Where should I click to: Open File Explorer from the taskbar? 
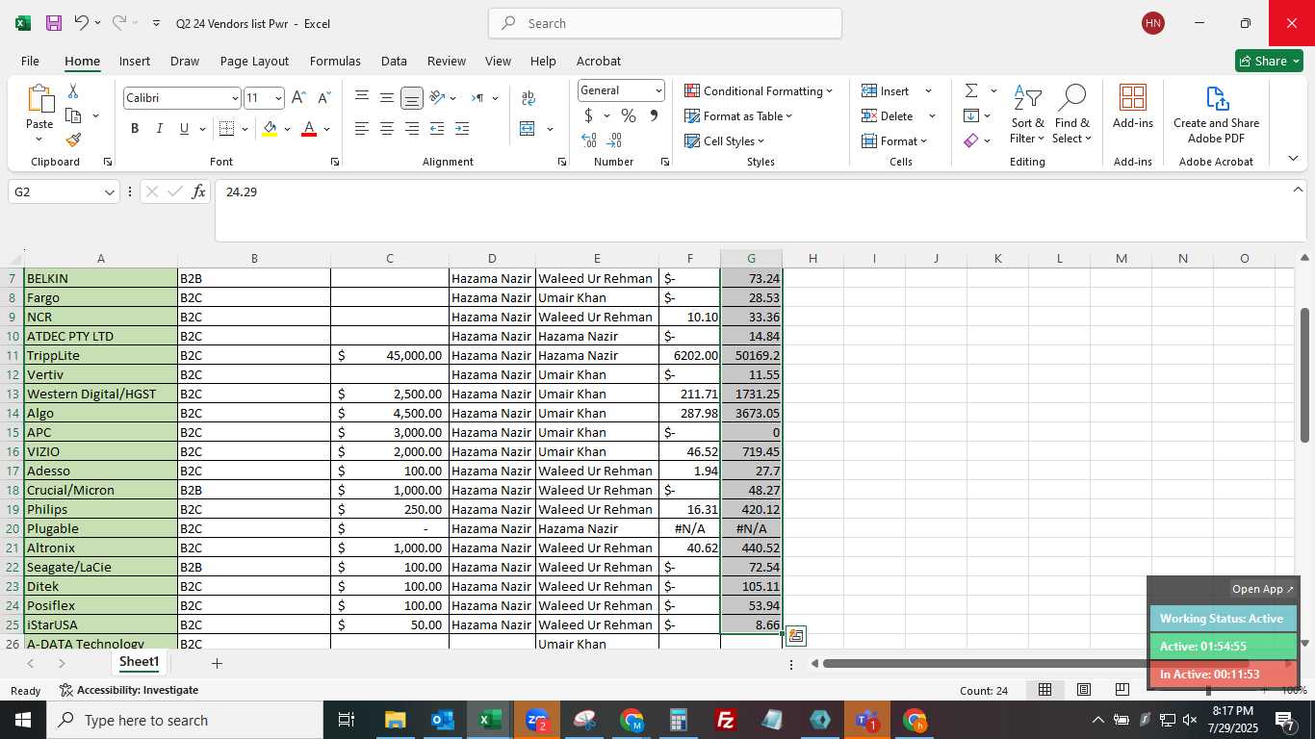395,720
